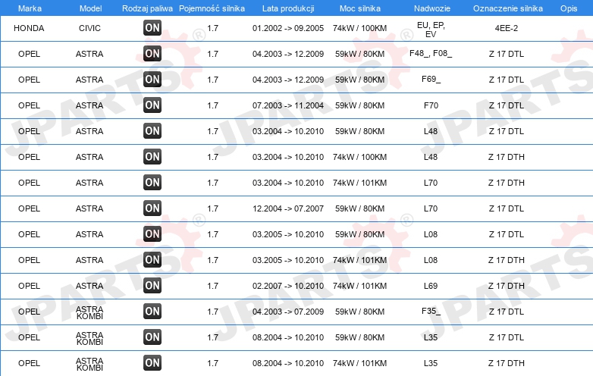Click the ON badge in the L08 Z 17 DTL row
Image resolution: width=593 pixels, height=376 pixels.
[x=152, y=233]
